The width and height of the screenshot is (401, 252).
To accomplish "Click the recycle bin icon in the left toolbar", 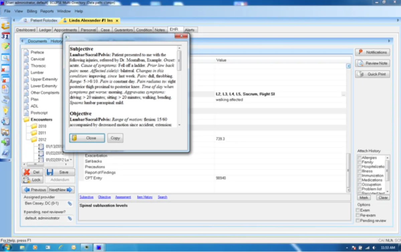I will click(5, 121).
